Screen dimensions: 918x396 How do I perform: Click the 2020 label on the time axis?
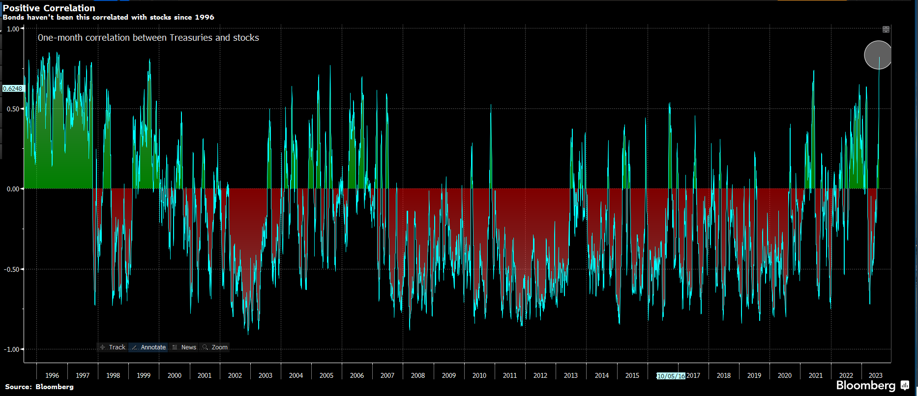(x=785, y=375)
